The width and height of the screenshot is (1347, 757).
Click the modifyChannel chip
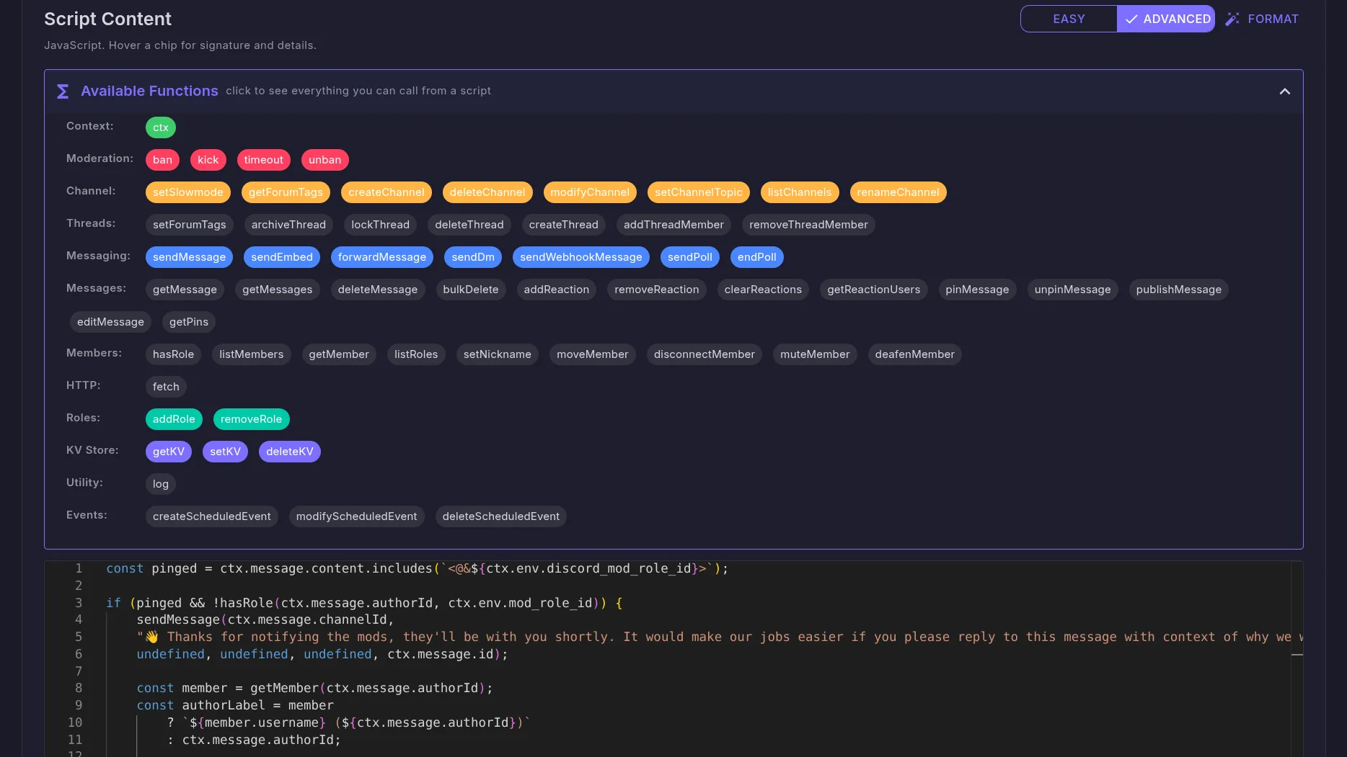point(590,192)
